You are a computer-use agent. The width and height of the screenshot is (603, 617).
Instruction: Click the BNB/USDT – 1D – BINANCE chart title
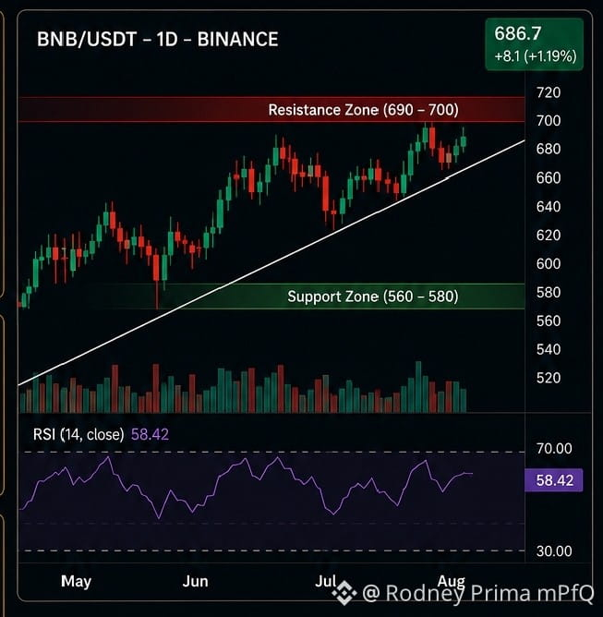click(157, 40)
